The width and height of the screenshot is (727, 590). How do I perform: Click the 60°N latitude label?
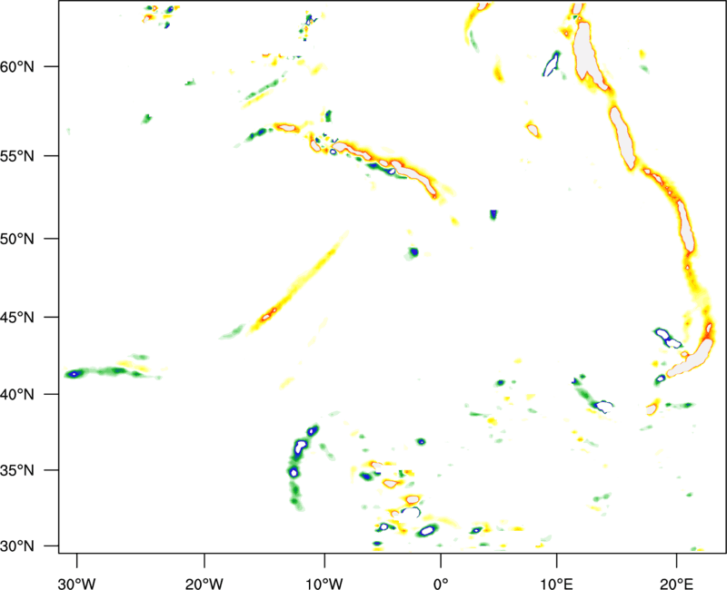pyautogui.click(x=17, y=66)
